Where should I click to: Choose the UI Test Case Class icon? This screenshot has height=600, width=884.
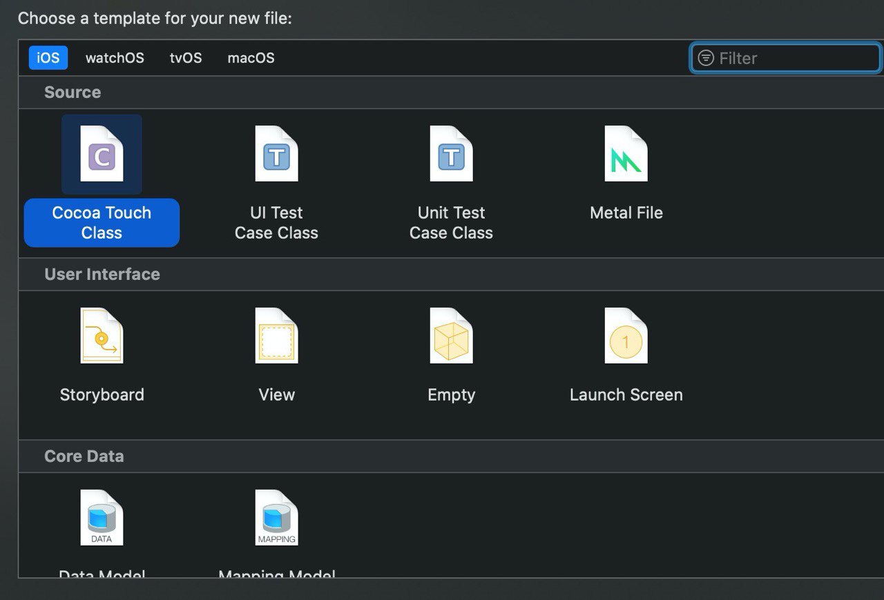click(x=276, y=154)
